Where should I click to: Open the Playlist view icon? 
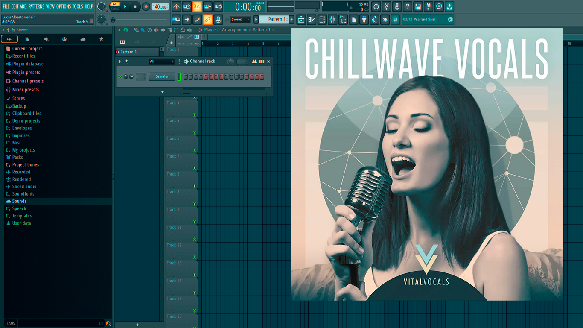tap(301, 20)
